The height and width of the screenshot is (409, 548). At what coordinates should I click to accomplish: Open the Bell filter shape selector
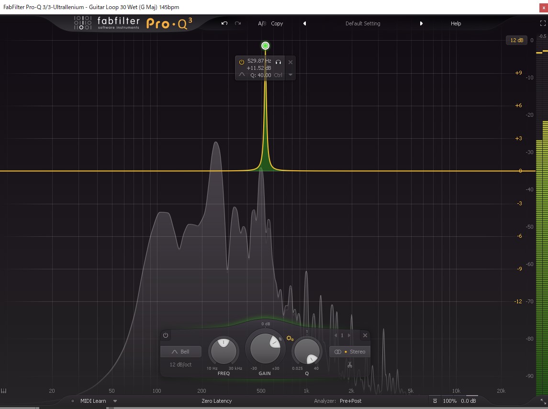(181, 352)
